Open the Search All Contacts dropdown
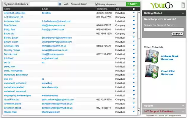The width and height of the screenshot is (190, 118). click(18, 4)
